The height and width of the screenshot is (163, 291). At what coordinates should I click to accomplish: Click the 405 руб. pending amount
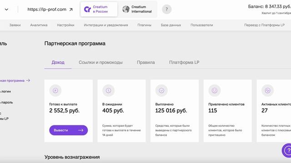pyautogui.click(x=113, y=110)
